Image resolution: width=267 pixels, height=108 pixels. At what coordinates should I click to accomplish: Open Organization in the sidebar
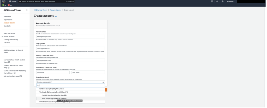[x=8, y=20]
